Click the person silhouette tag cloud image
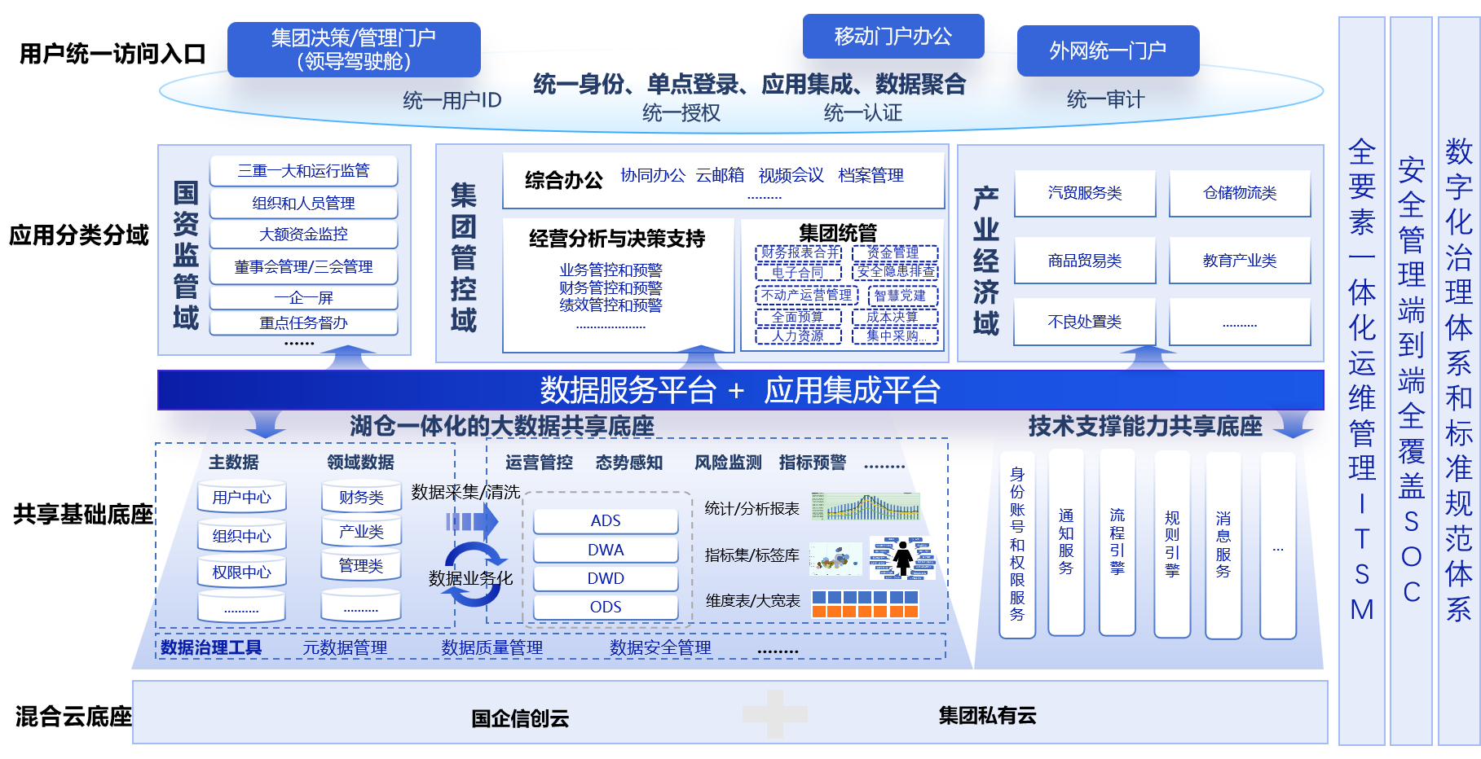The width and height of the screenshot is (1481, 759). 902,558
